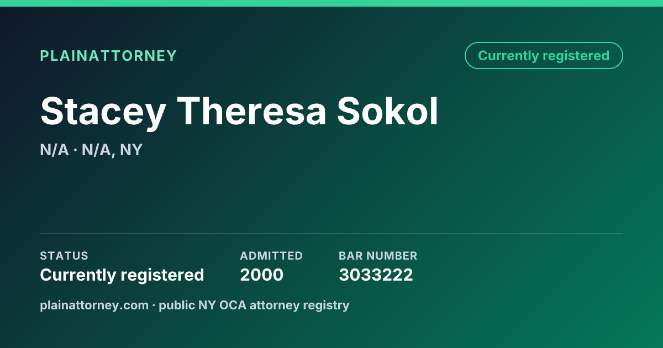Select the bar number 3033222
Screen dimensions: 663x348
coord(376,275)
